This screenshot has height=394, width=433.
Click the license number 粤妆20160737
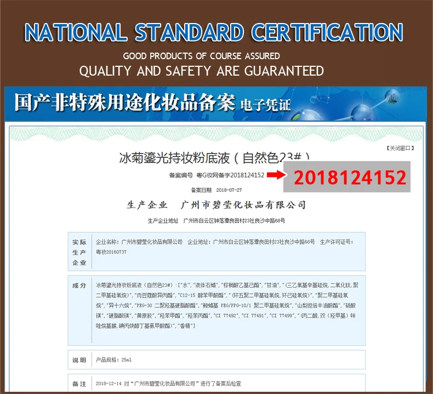111,252
